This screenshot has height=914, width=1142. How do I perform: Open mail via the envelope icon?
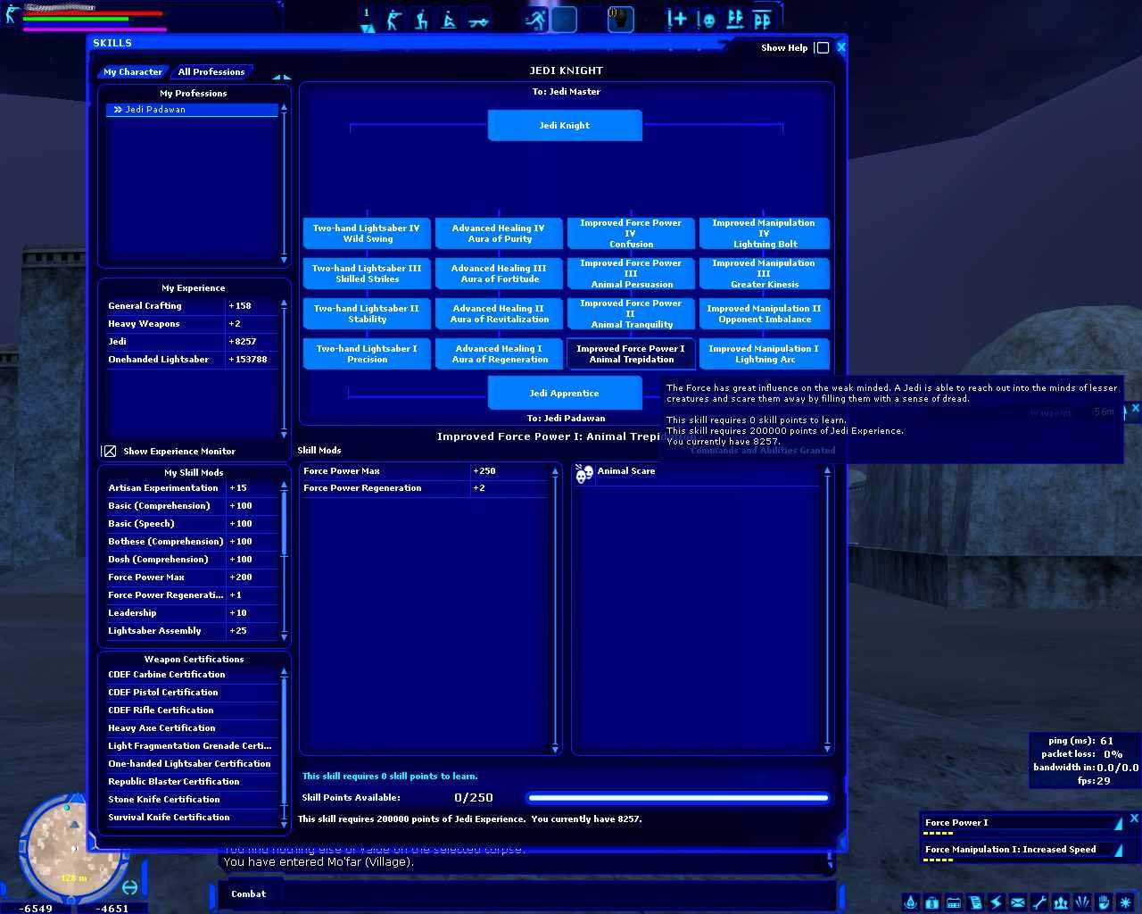(x=1017, y=902)
